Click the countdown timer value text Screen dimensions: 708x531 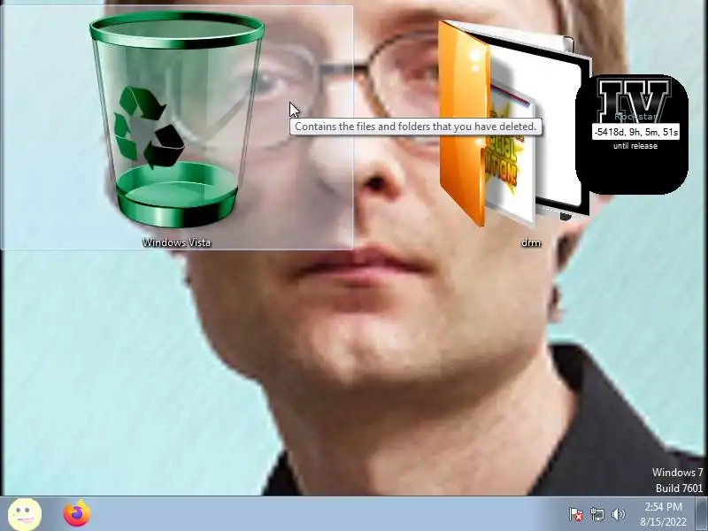click(635, 132)
